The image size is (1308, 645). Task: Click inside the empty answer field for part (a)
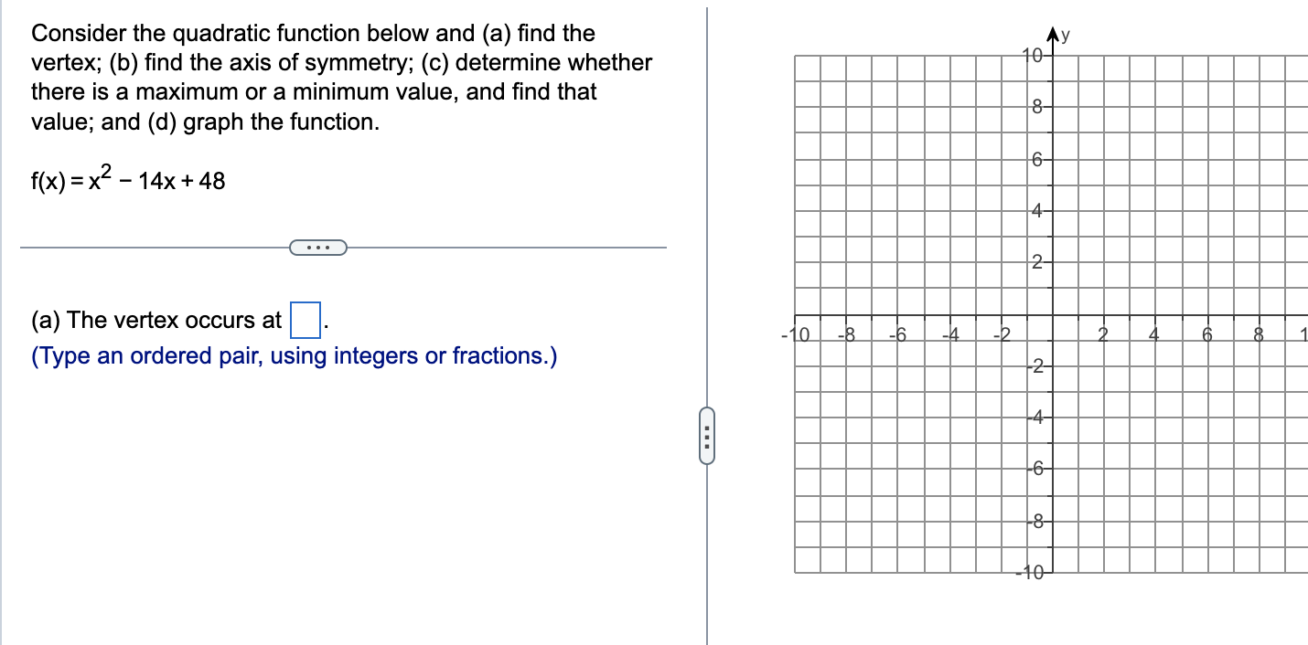tap(305, 319)
